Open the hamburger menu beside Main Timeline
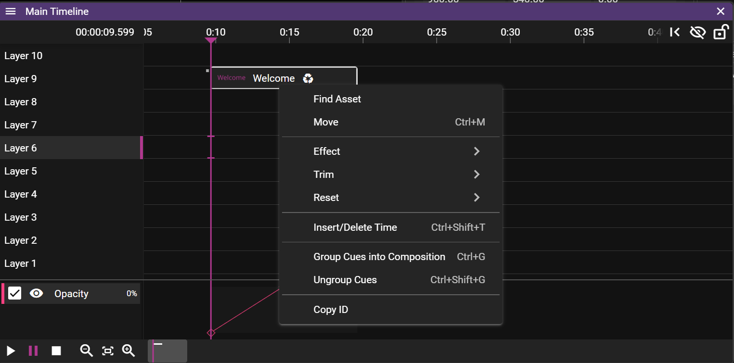 [11, 12]
